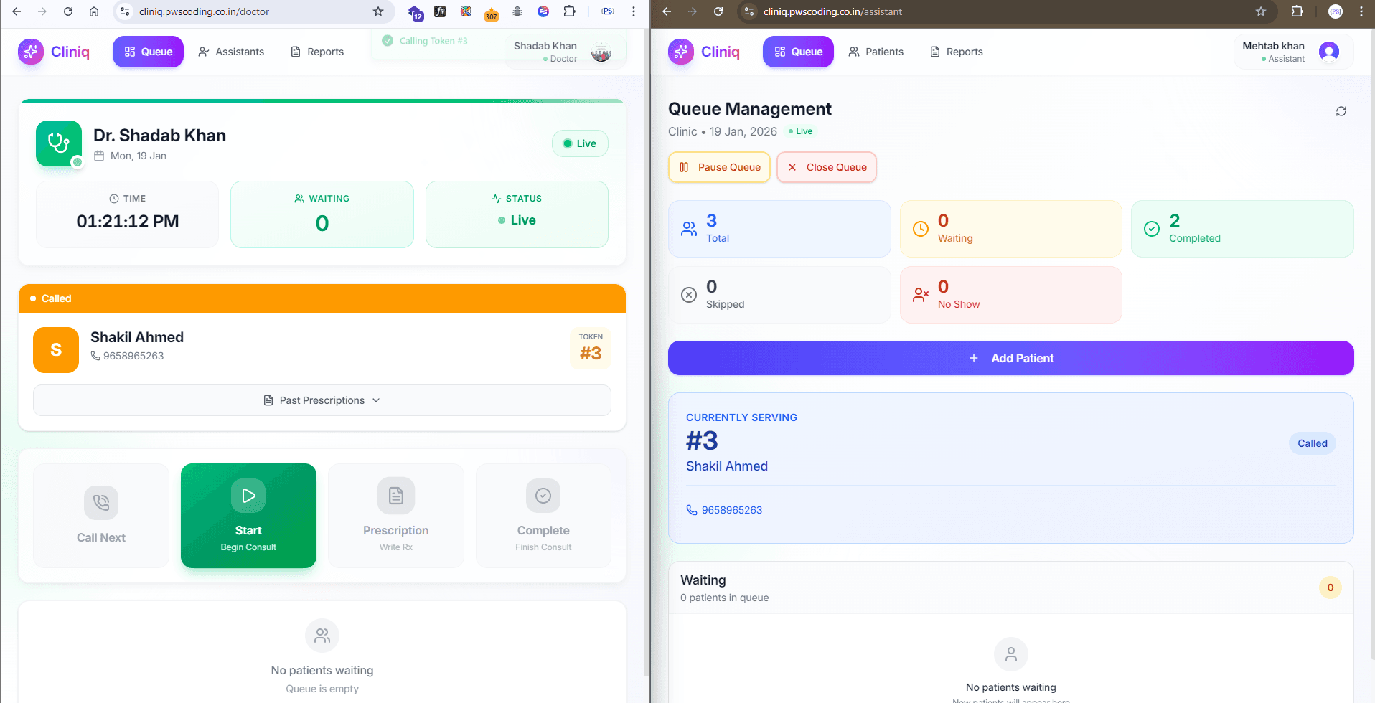Select the Call Next phone icon

tap(100, 503)
